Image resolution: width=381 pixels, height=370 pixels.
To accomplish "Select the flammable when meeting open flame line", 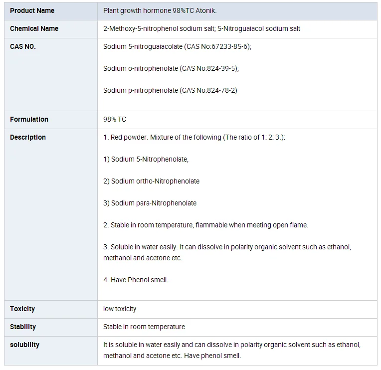I will point(205,225).
